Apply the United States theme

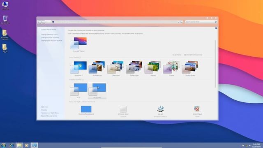[x=190, y=67]
